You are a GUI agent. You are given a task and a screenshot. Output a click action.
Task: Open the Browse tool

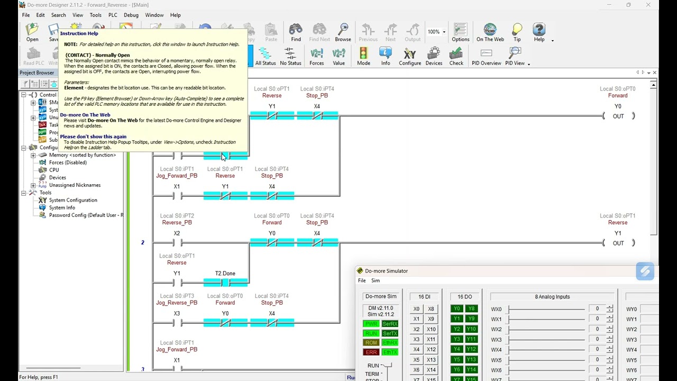[x=343, y=33]
